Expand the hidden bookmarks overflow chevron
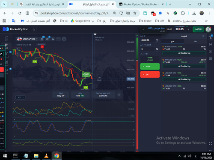The height and width of the screenshot is (160, 214). (206, 21)
